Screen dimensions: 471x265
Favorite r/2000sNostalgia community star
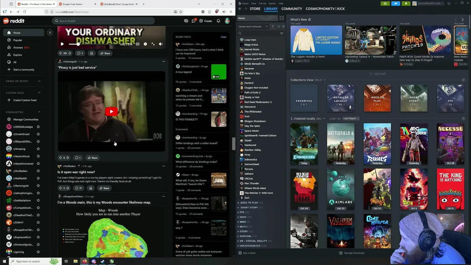click(x=38, y=127)
